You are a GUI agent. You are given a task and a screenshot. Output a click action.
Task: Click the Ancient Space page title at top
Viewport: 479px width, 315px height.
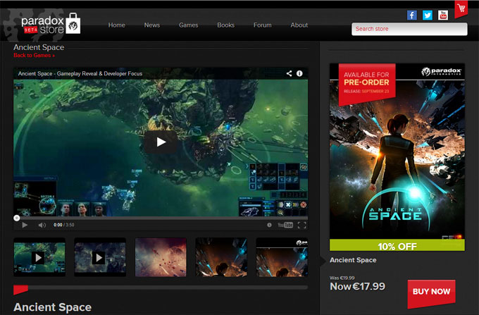[x=39, y=47]
